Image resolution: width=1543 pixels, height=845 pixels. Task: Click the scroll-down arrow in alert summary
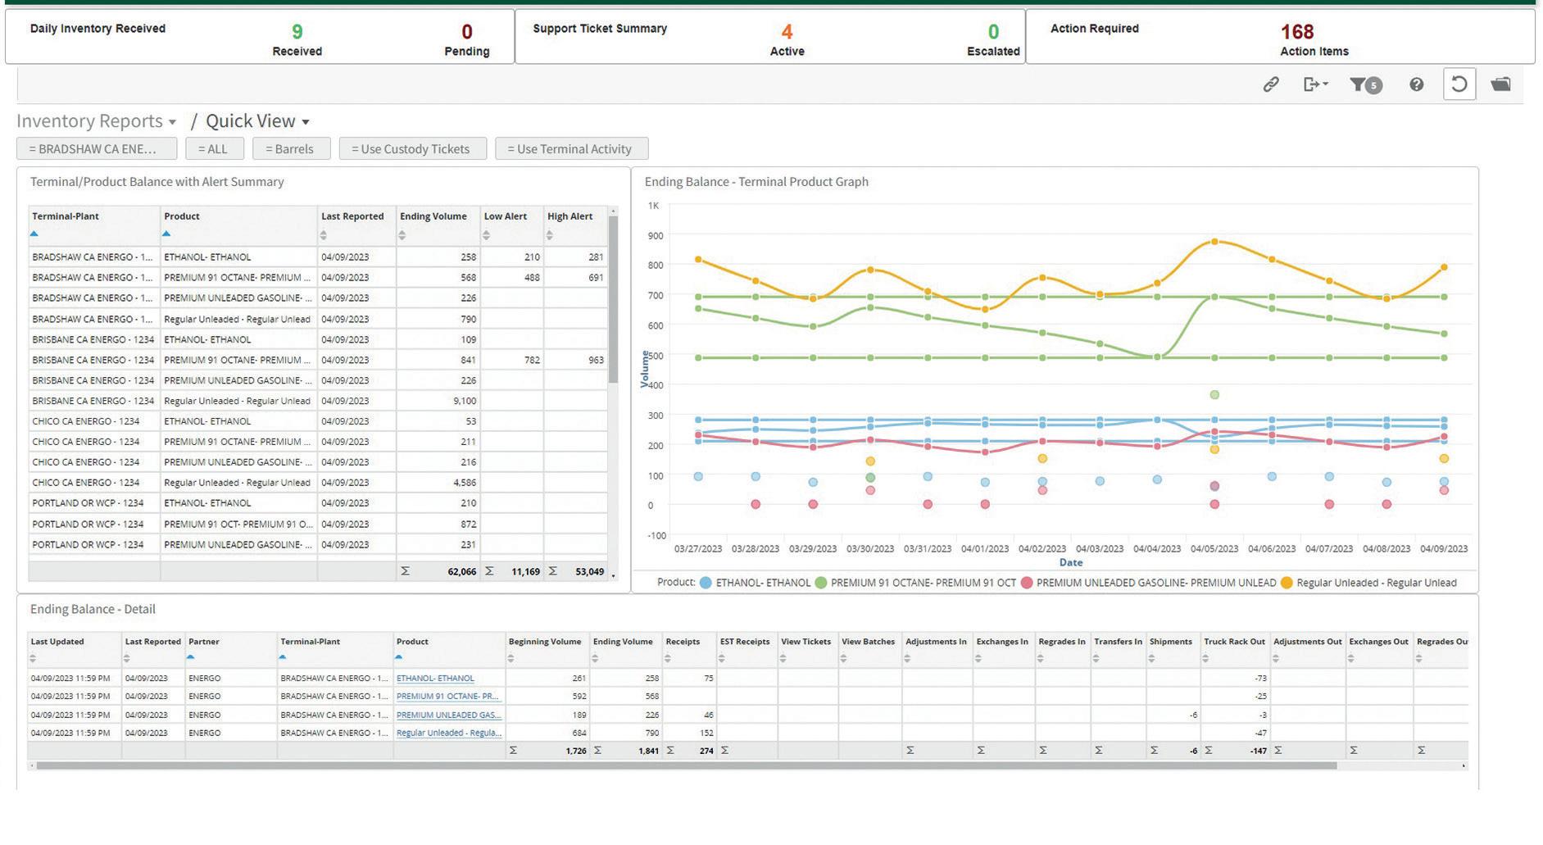614,575
